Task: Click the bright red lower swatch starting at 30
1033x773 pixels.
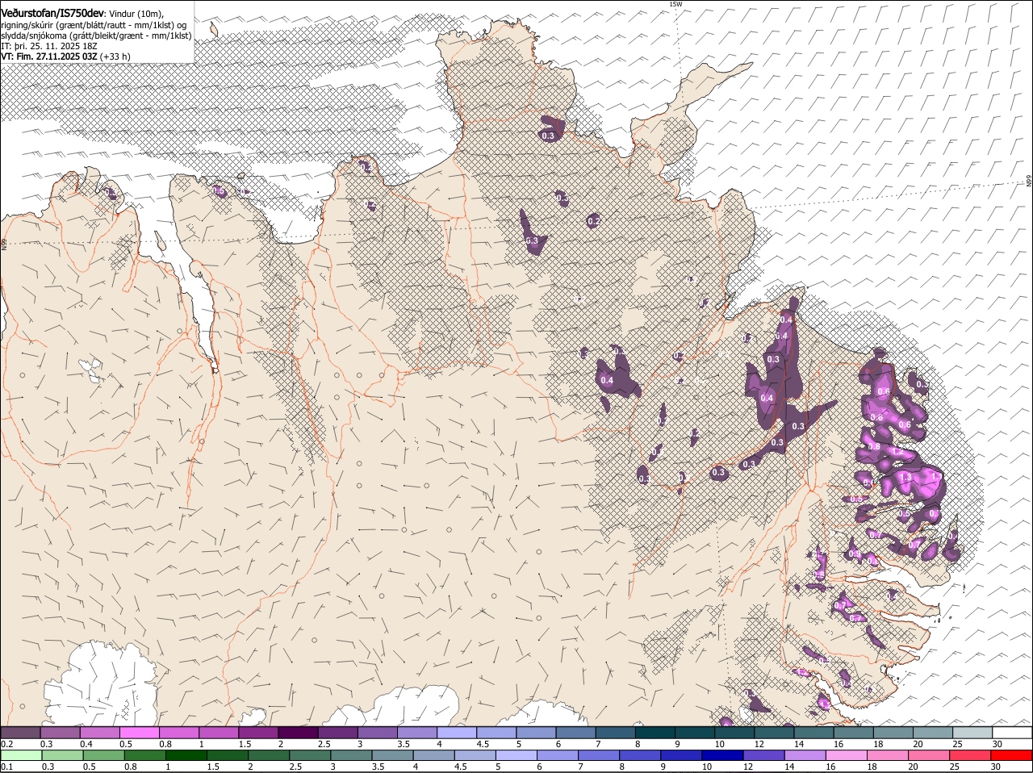Action: point(1012,755)
